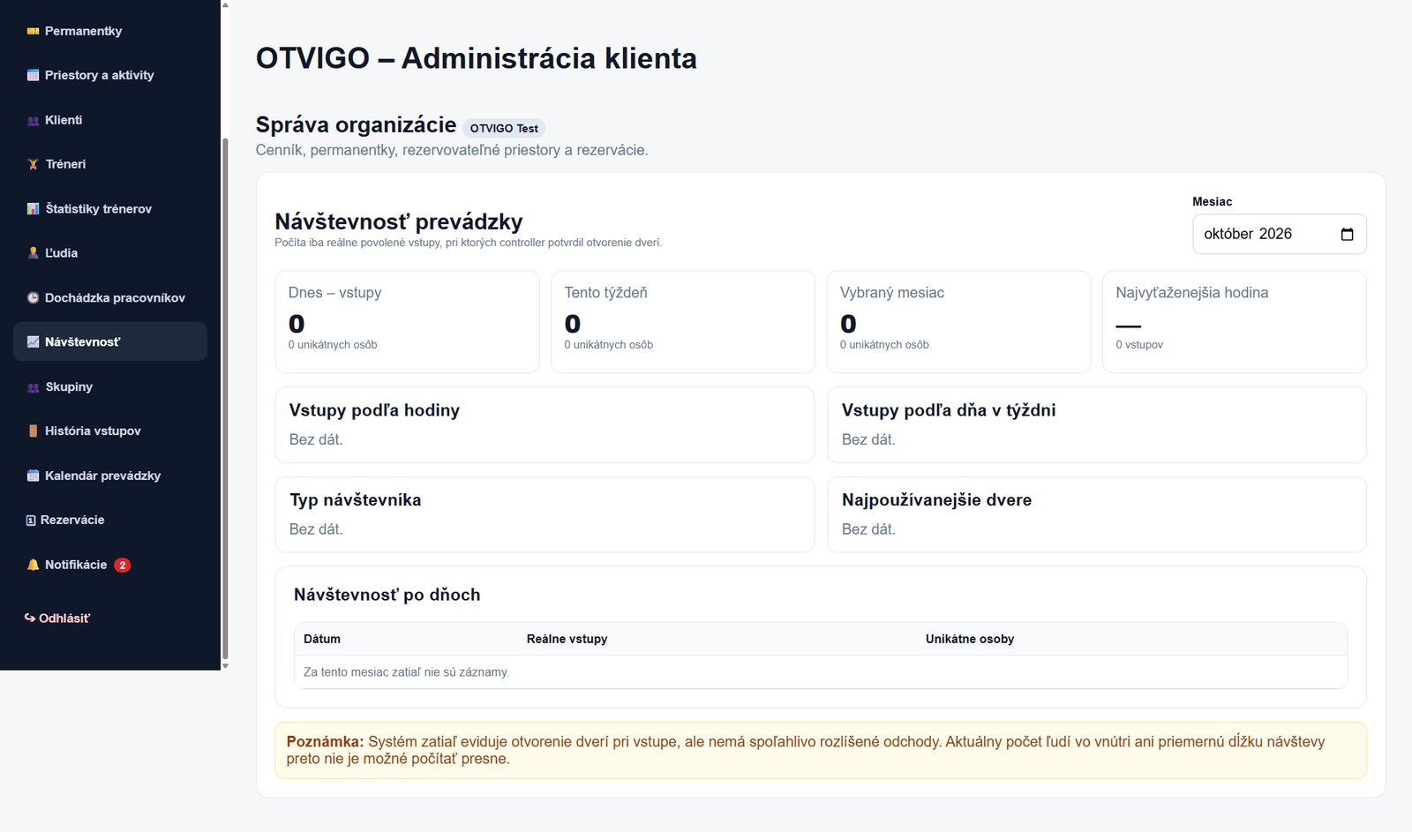Click the Tento týždeň card

[x=683, y=321]
